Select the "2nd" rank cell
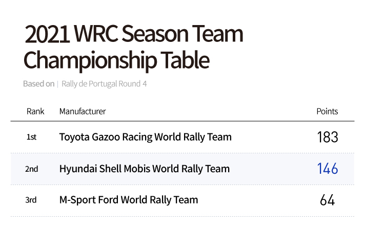The height and width of the screenshot is (230, 365). click(x=32, y=169)
